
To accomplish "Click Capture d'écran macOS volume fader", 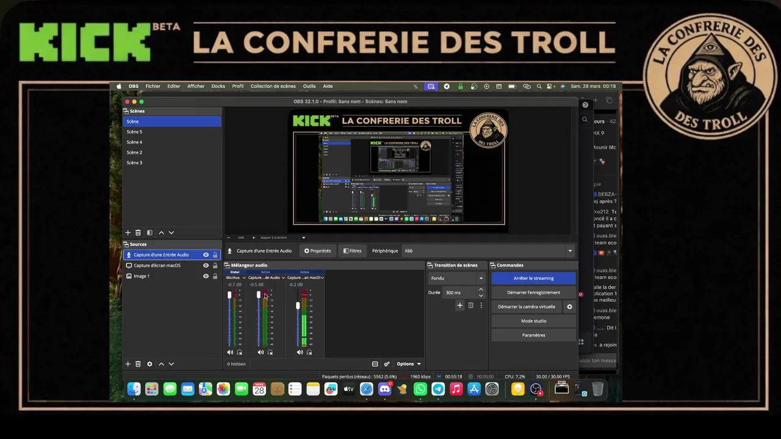I will (x=298, y=305).
